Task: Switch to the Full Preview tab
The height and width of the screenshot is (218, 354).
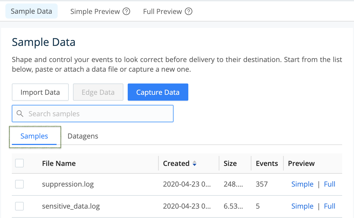Action: tap(162, 11)
